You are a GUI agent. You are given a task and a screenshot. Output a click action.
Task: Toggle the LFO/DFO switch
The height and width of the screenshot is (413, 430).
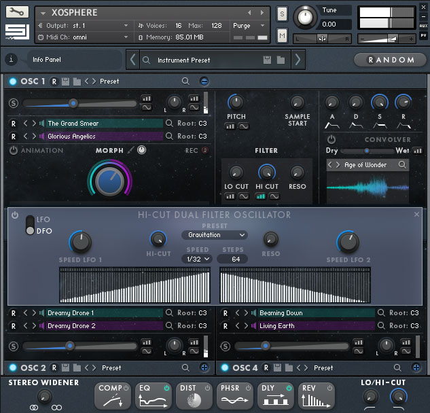point(29,226)
